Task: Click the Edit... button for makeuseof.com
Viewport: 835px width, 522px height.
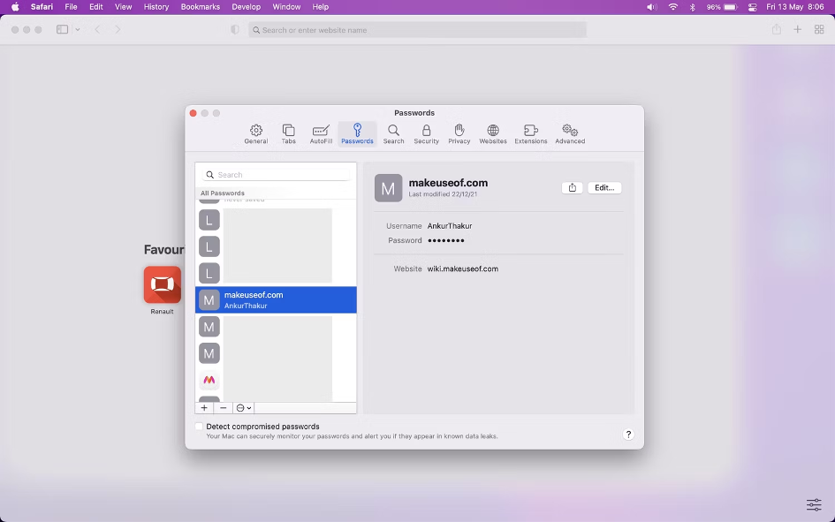Action: coord(604,188)
